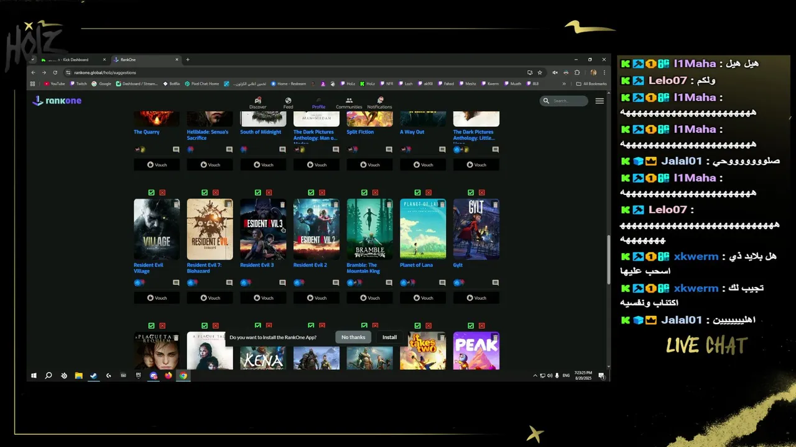The image size is (796, 447).
Task: Open Chrome tab search dropdown arrow
Action: [x=33, y=60]
